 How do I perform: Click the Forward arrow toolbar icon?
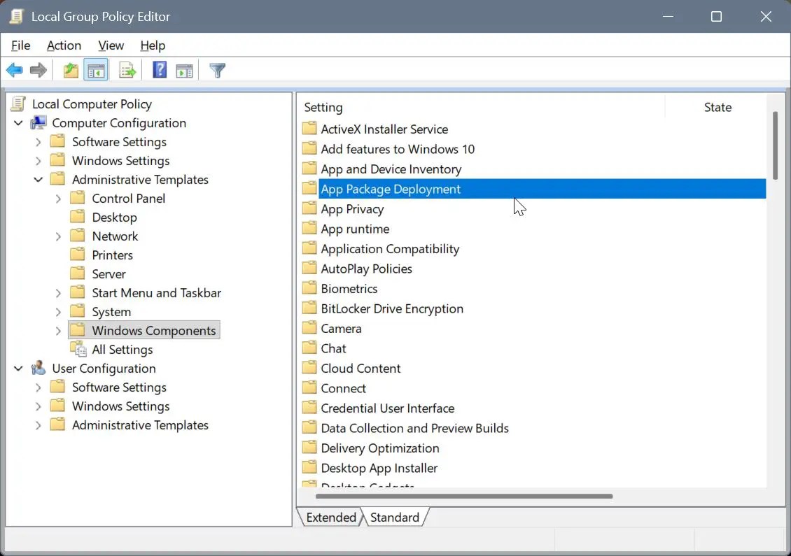coord(38,70)
